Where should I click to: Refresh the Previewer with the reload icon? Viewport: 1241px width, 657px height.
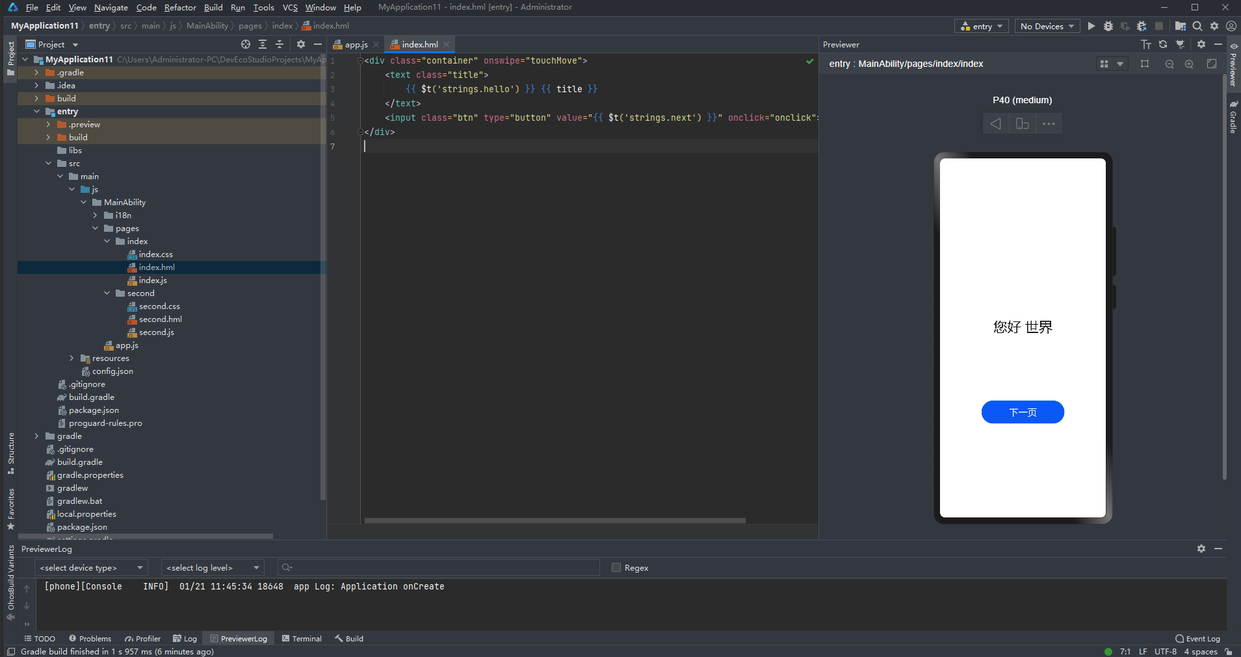[x=1163, y=44]
